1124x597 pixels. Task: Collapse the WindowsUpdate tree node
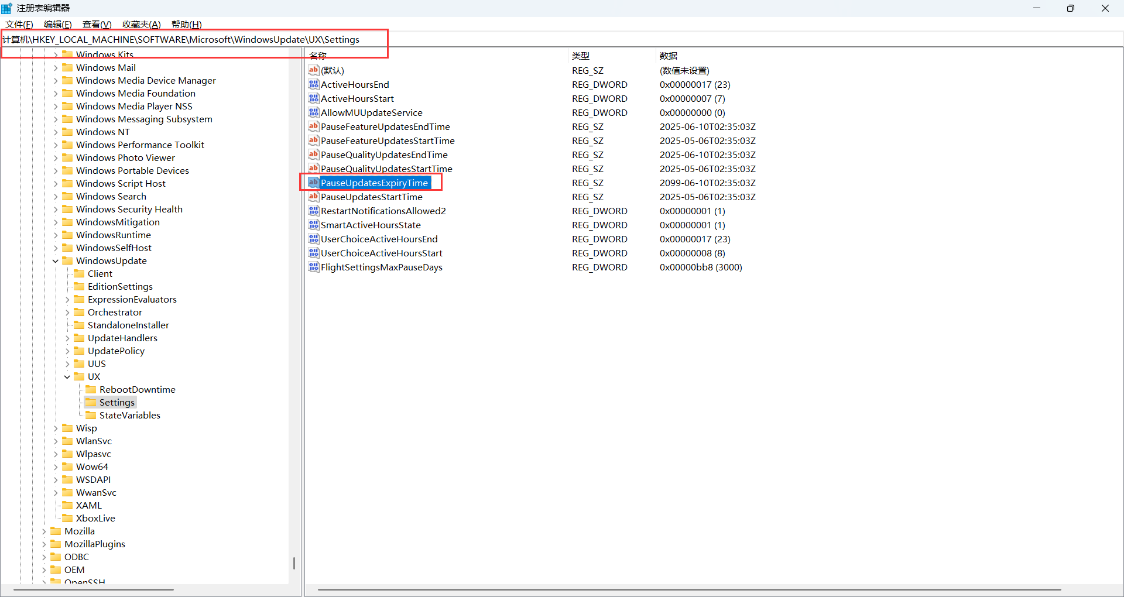[56, 261]
